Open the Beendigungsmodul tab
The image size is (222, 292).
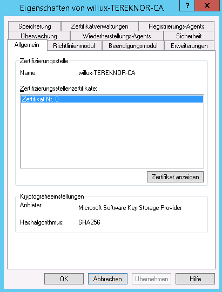133,46
